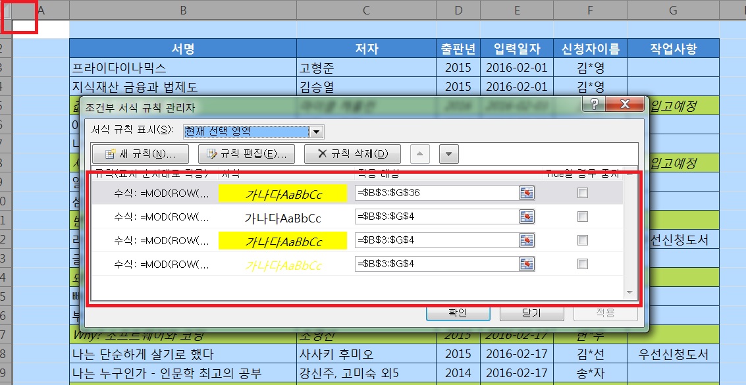Enable 'Stop if True' checkbox for the first rule
Viewport: 746px width, 385px height.
(x=582, y=193)
